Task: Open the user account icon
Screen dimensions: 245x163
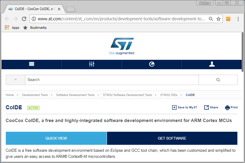Action: (212, 64)
